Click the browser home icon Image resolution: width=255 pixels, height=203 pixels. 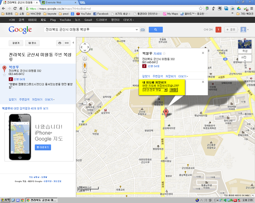[21, 9]
